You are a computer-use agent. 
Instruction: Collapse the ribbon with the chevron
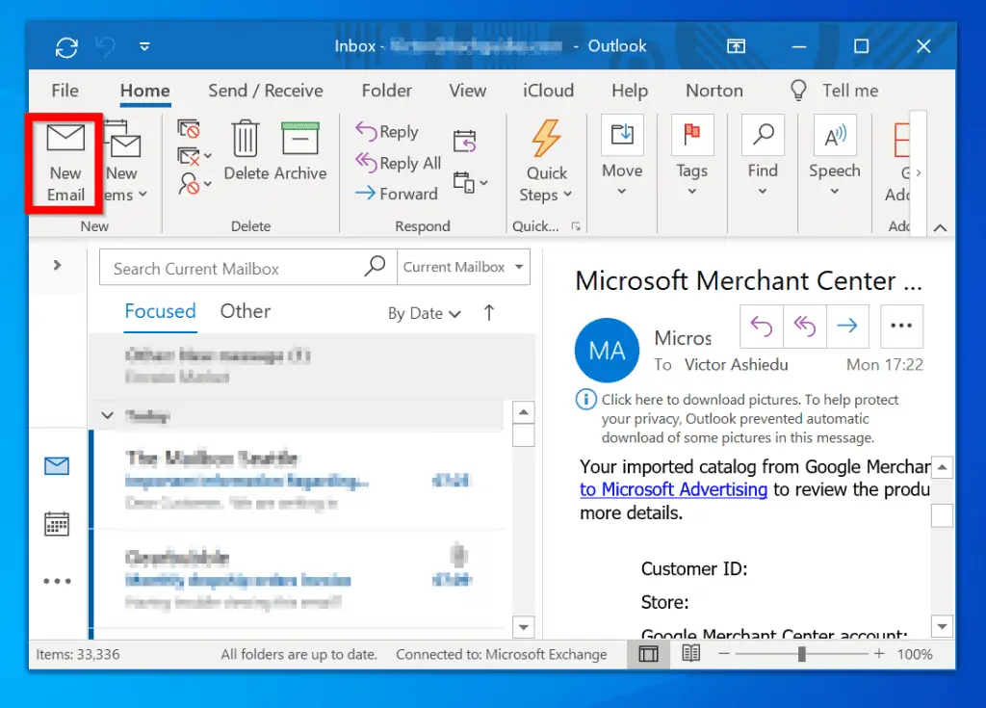pos(940,228)
